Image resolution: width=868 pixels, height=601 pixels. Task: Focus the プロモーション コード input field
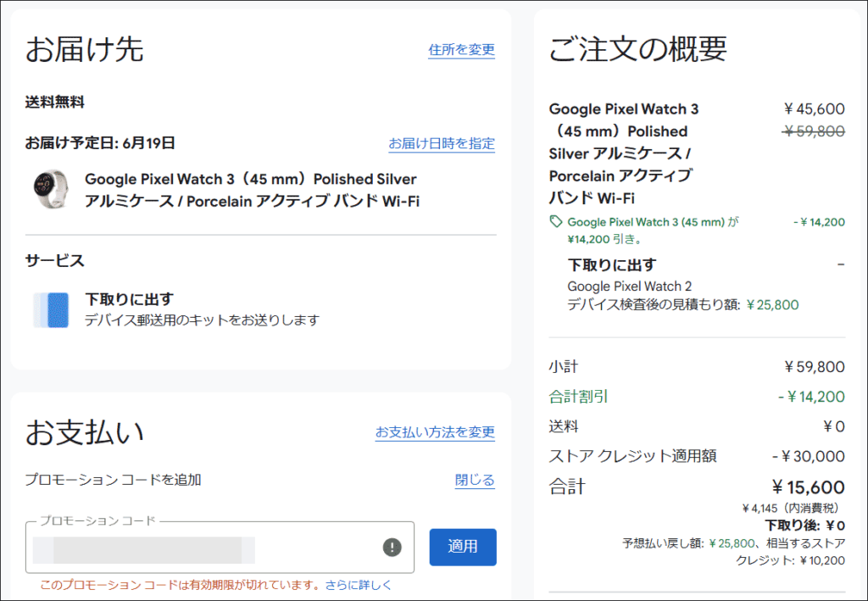tap(220, 548)
